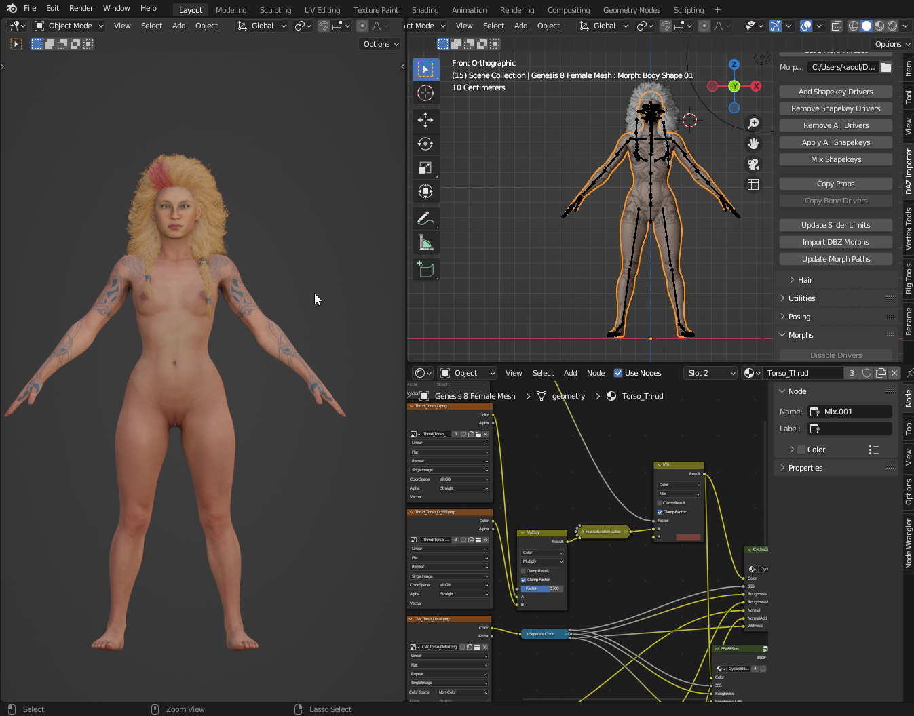Toggle the node custom Color checkbox
Image resolution: width=914 pixels, height=716 pixels.
coord(801,450)
